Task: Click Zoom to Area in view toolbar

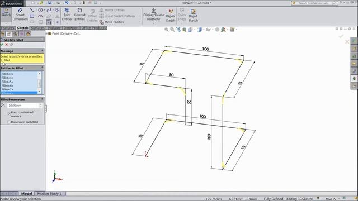Action: [172, 30]
